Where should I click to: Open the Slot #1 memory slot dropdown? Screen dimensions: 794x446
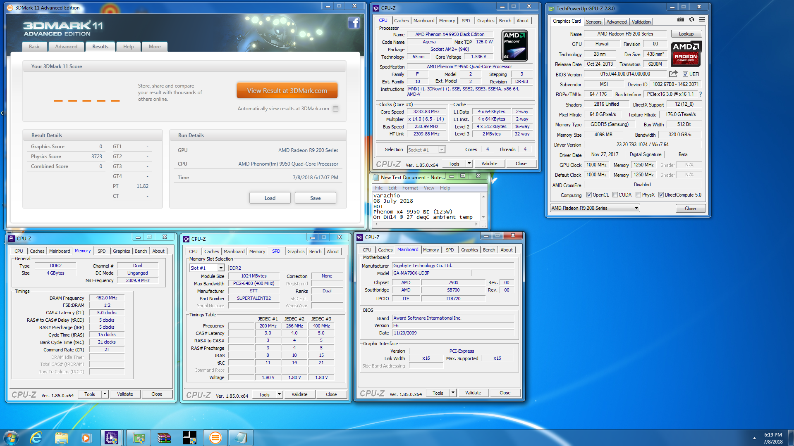coord(220,268)
